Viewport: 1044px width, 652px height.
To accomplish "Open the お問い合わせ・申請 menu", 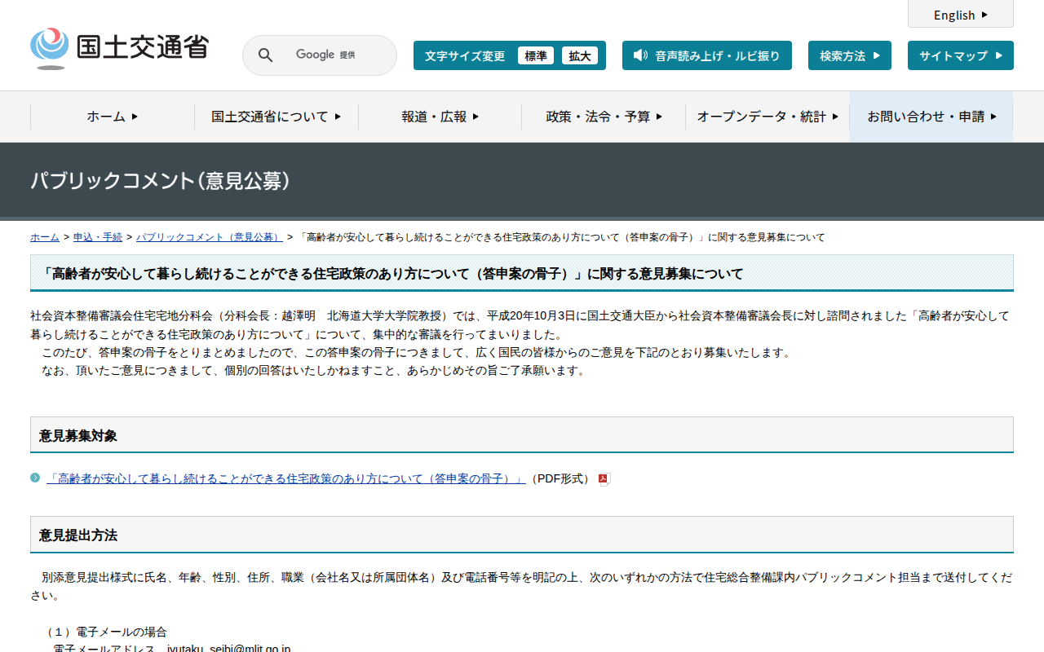I will click(x=931, y=117).
